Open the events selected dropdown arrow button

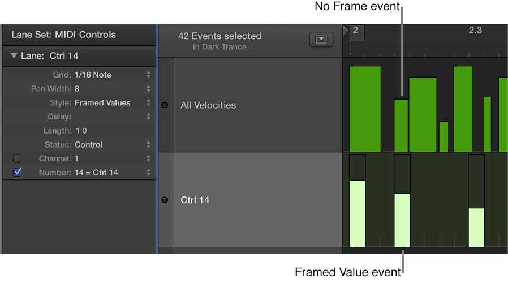coord(321,40)
